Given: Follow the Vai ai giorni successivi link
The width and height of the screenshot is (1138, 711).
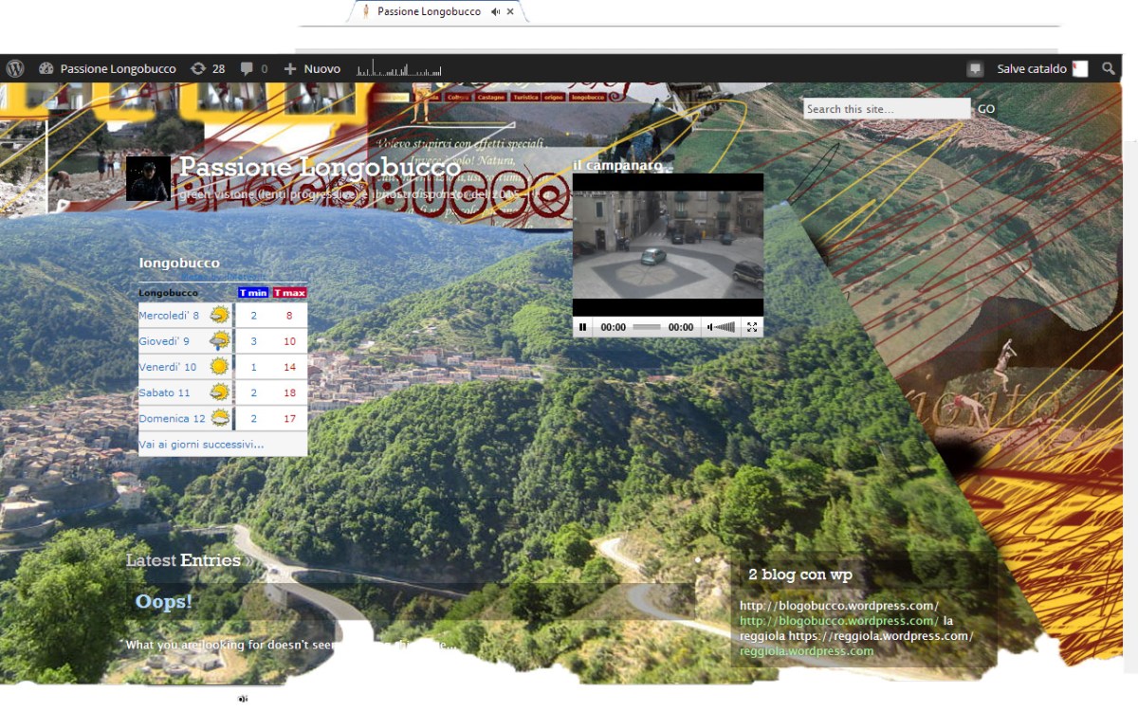Looking at the screenshot, I should 201,444.
